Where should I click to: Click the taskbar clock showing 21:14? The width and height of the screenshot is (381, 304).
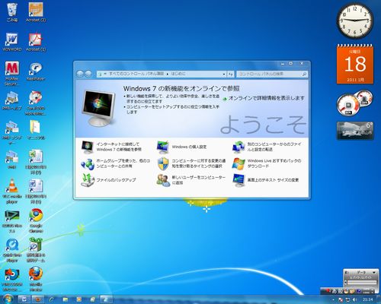(367, 299)
